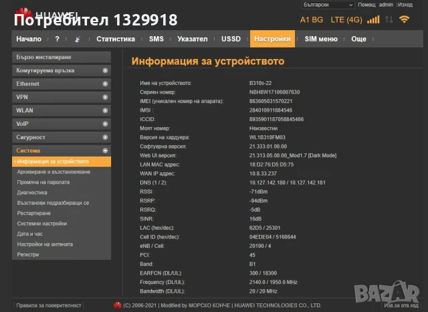
Task: Open the SMS tab
Action: click(156, 39)
